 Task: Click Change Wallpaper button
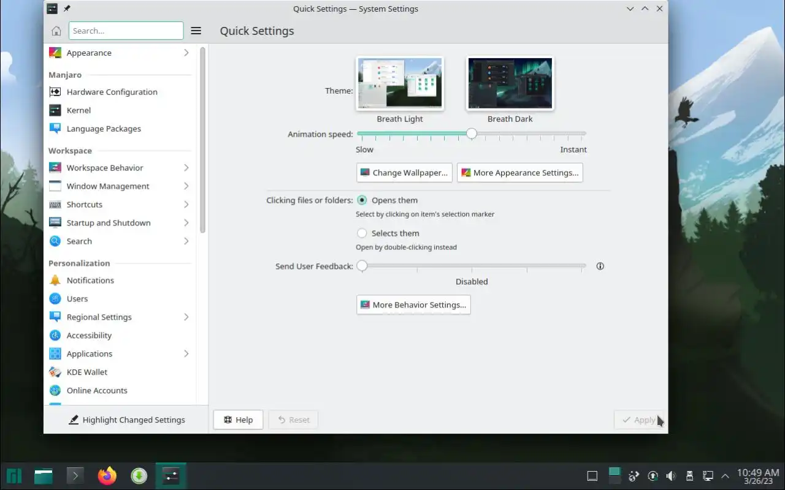point(404,173)
